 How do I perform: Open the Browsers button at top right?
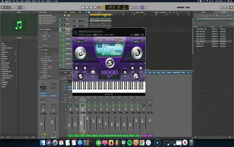coord(232,7)
